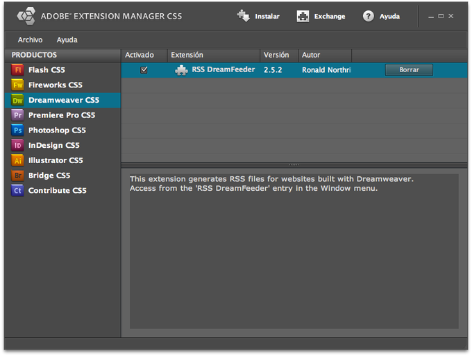Screen dimensions: 472x356
Task: Click the RSS DreamFeeder extension name
Action: click(224, 69)
